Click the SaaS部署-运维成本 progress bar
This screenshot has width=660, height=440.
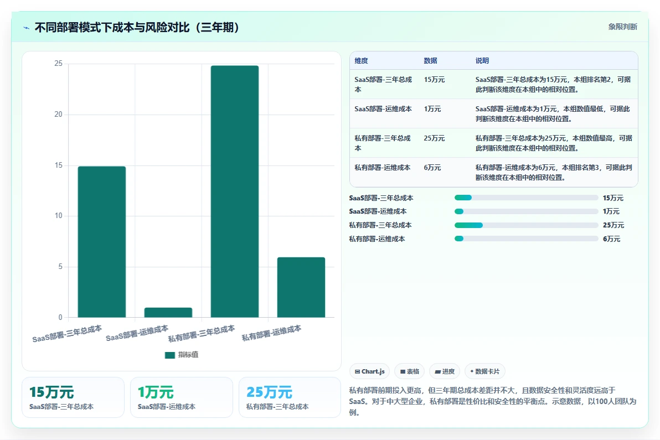tap(526, 211)
